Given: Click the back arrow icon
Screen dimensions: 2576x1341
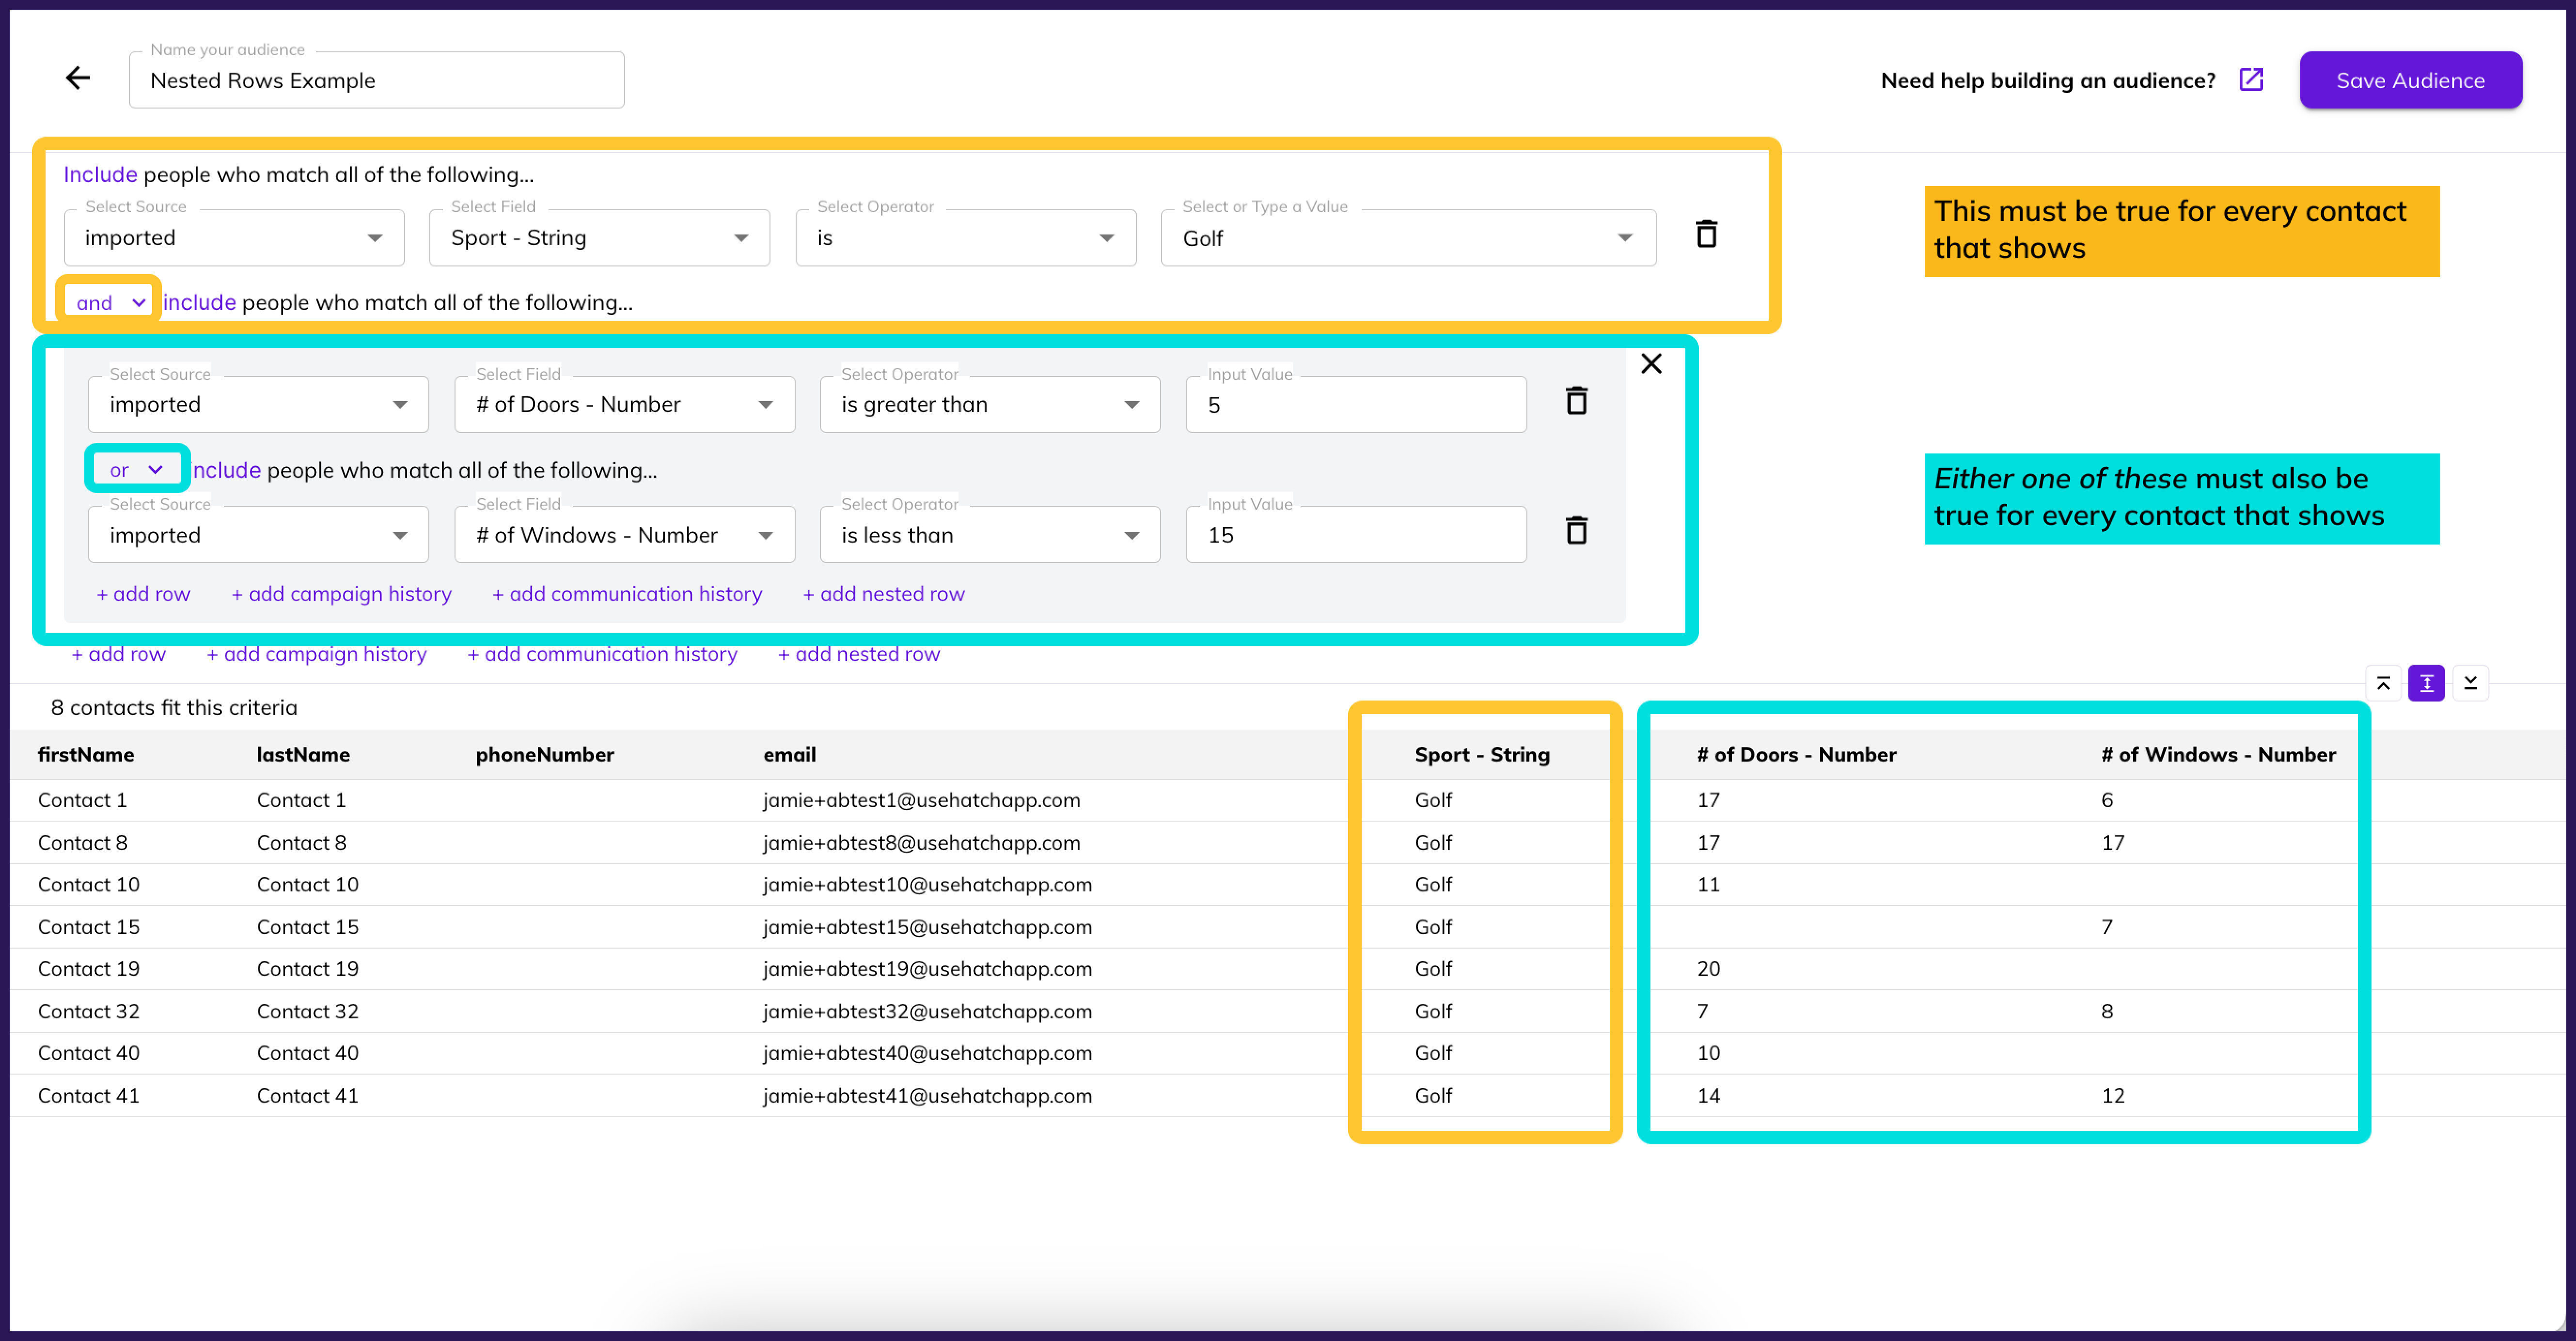Looking at the screenshot, I should pyautogui.click(x=77, y=79).
